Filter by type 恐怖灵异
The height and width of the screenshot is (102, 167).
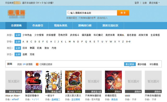pyautogui.click(x=63, y=35)
